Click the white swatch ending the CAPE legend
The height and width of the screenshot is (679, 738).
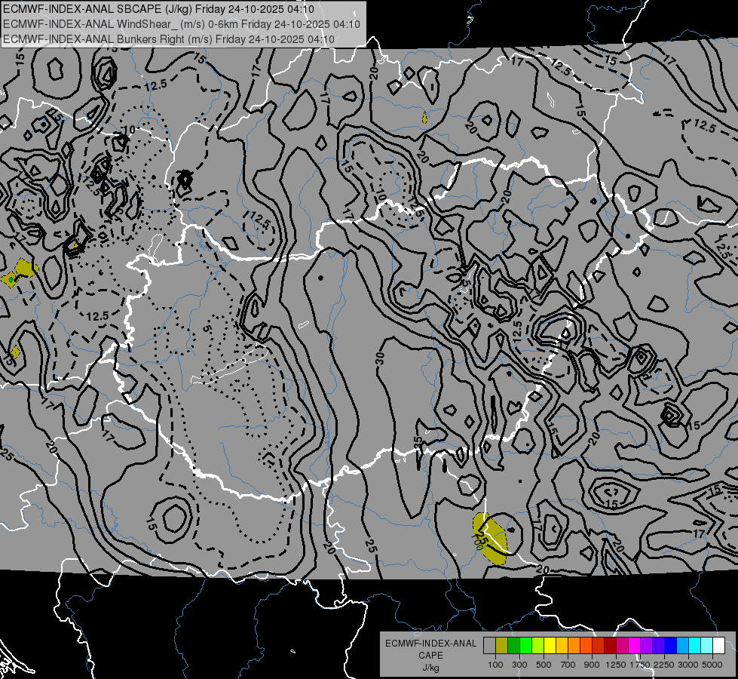[x=718, y=645]
